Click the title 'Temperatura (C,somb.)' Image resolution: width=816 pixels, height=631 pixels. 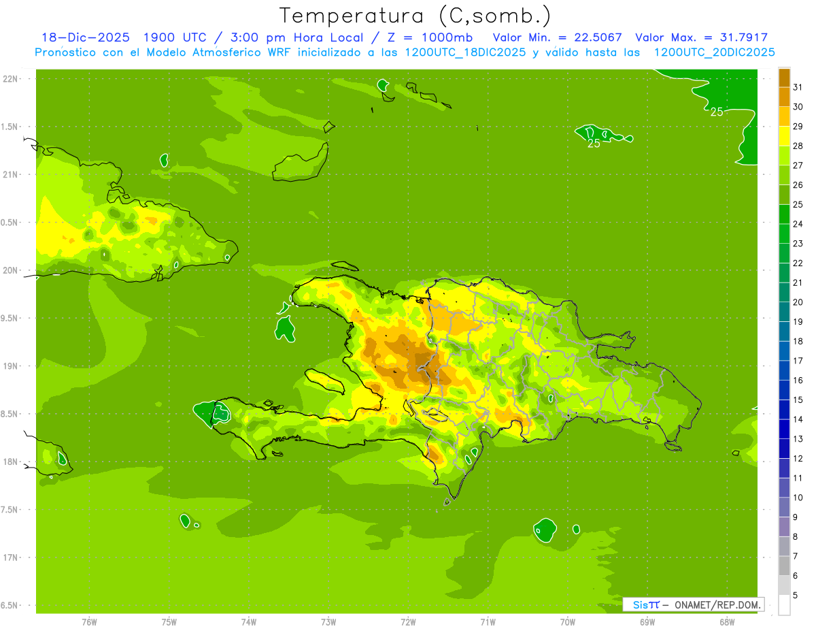415,16
